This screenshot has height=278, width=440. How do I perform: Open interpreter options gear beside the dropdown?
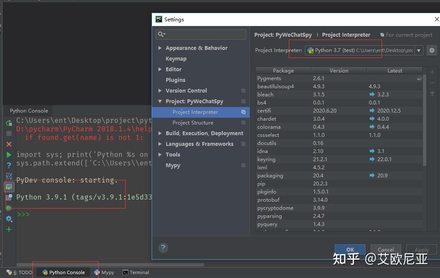(x=432, y=50)
